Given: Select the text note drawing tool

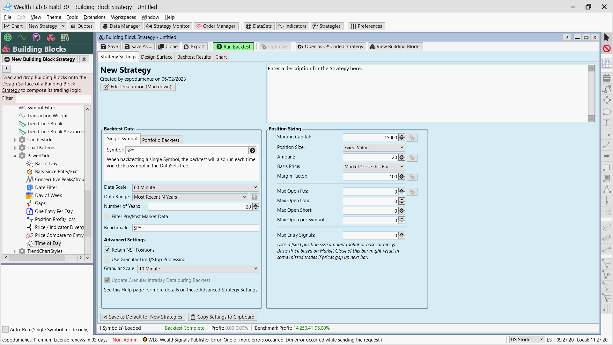Looking at the screenshot, I should tap(607, 178).
